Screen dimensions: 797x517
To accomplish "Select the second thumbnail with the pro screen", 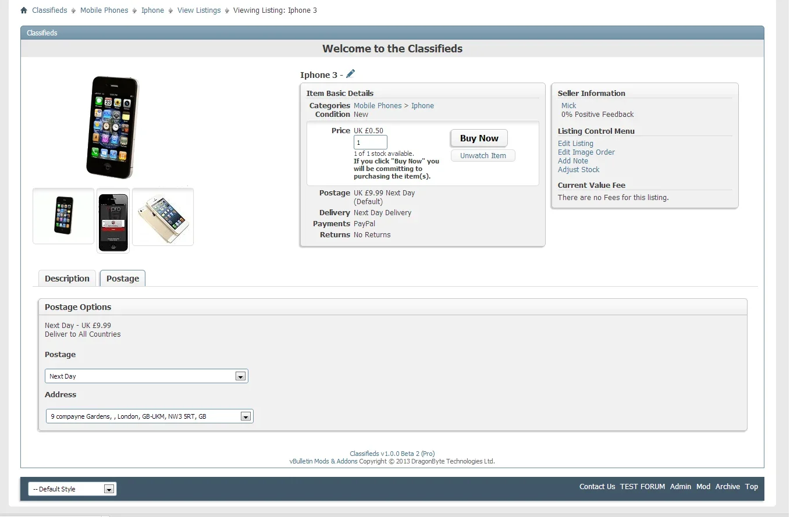I will (x=113, y=220).
